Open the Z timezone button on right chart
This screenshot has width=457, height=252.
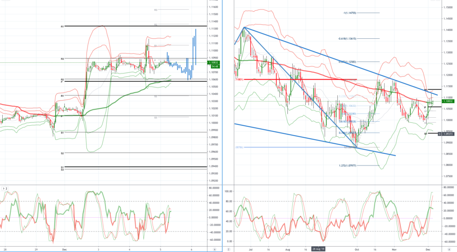pyautogui.click(x=228, y=249)
